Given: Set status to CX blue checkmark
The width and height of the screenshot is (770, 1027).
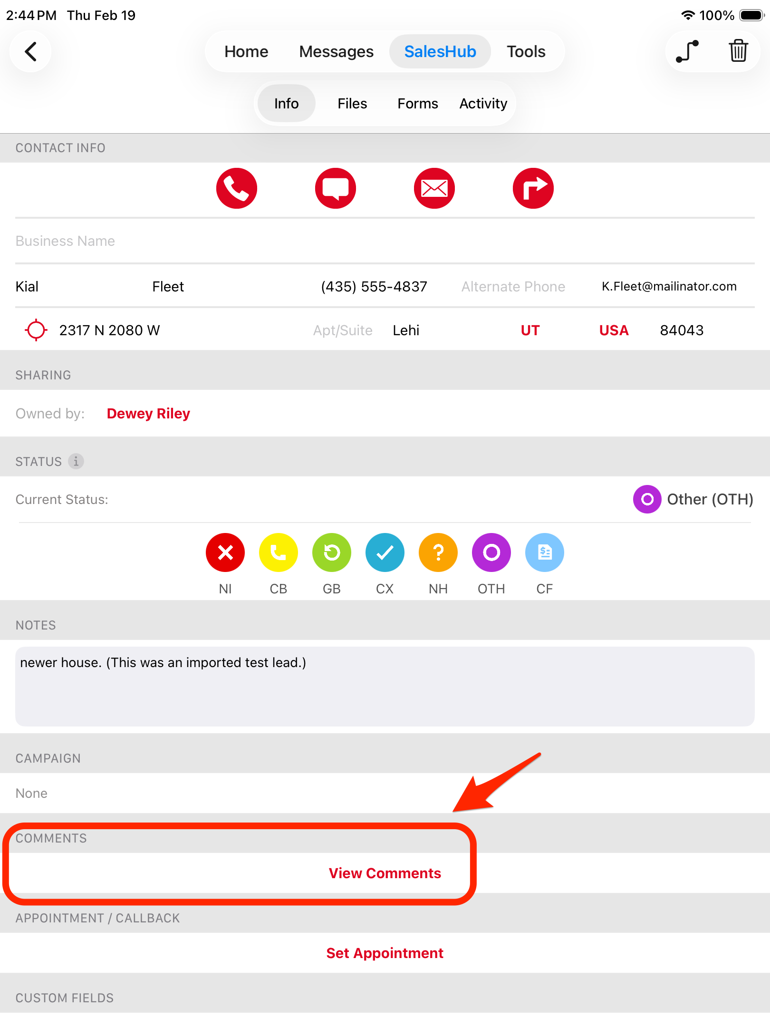Looking at the screenshot, I should (x=385, y=552).
